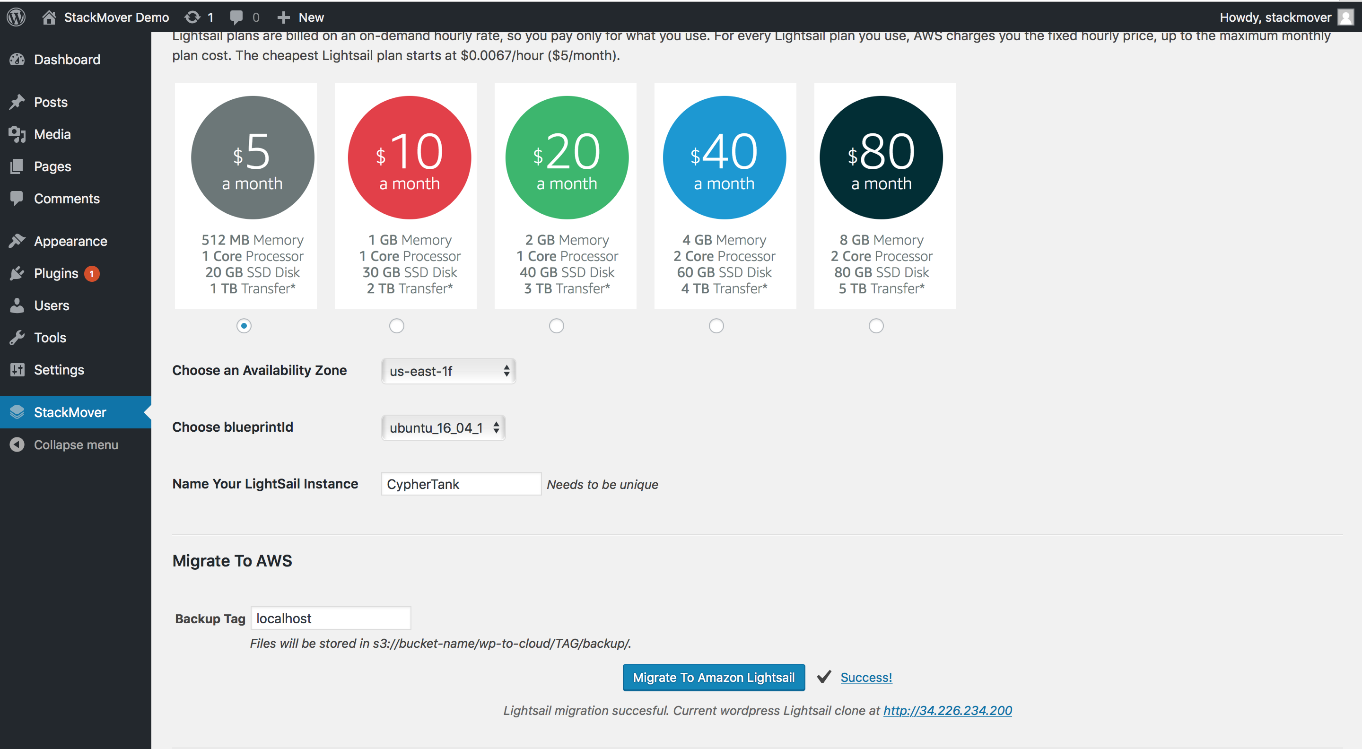Open the Availability Zone dropdown
This screenshot has width=1362, height=749.
[448, 371]
